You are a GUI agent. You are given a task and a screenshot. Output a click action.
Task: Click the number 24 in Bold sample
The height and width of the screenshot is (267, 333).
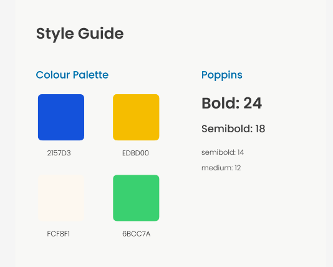click(253, 103)
